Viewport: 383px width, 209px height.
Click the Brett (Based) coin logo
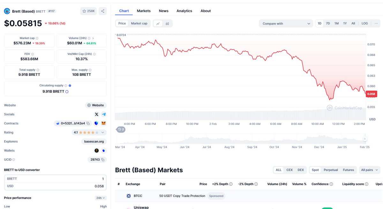pos(7,11)
